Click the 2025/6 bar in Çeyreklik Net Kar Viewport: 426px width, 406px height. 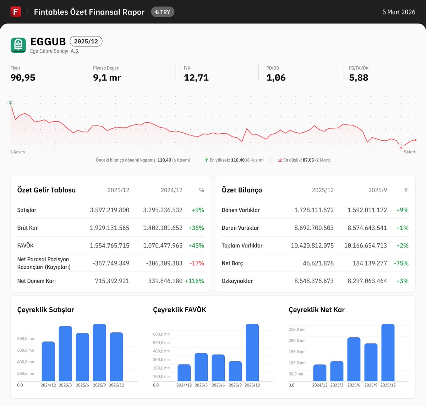354,359
